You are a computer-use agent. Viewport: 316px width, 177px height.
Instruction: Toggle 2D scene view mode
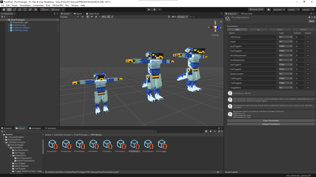click(82, 17)
